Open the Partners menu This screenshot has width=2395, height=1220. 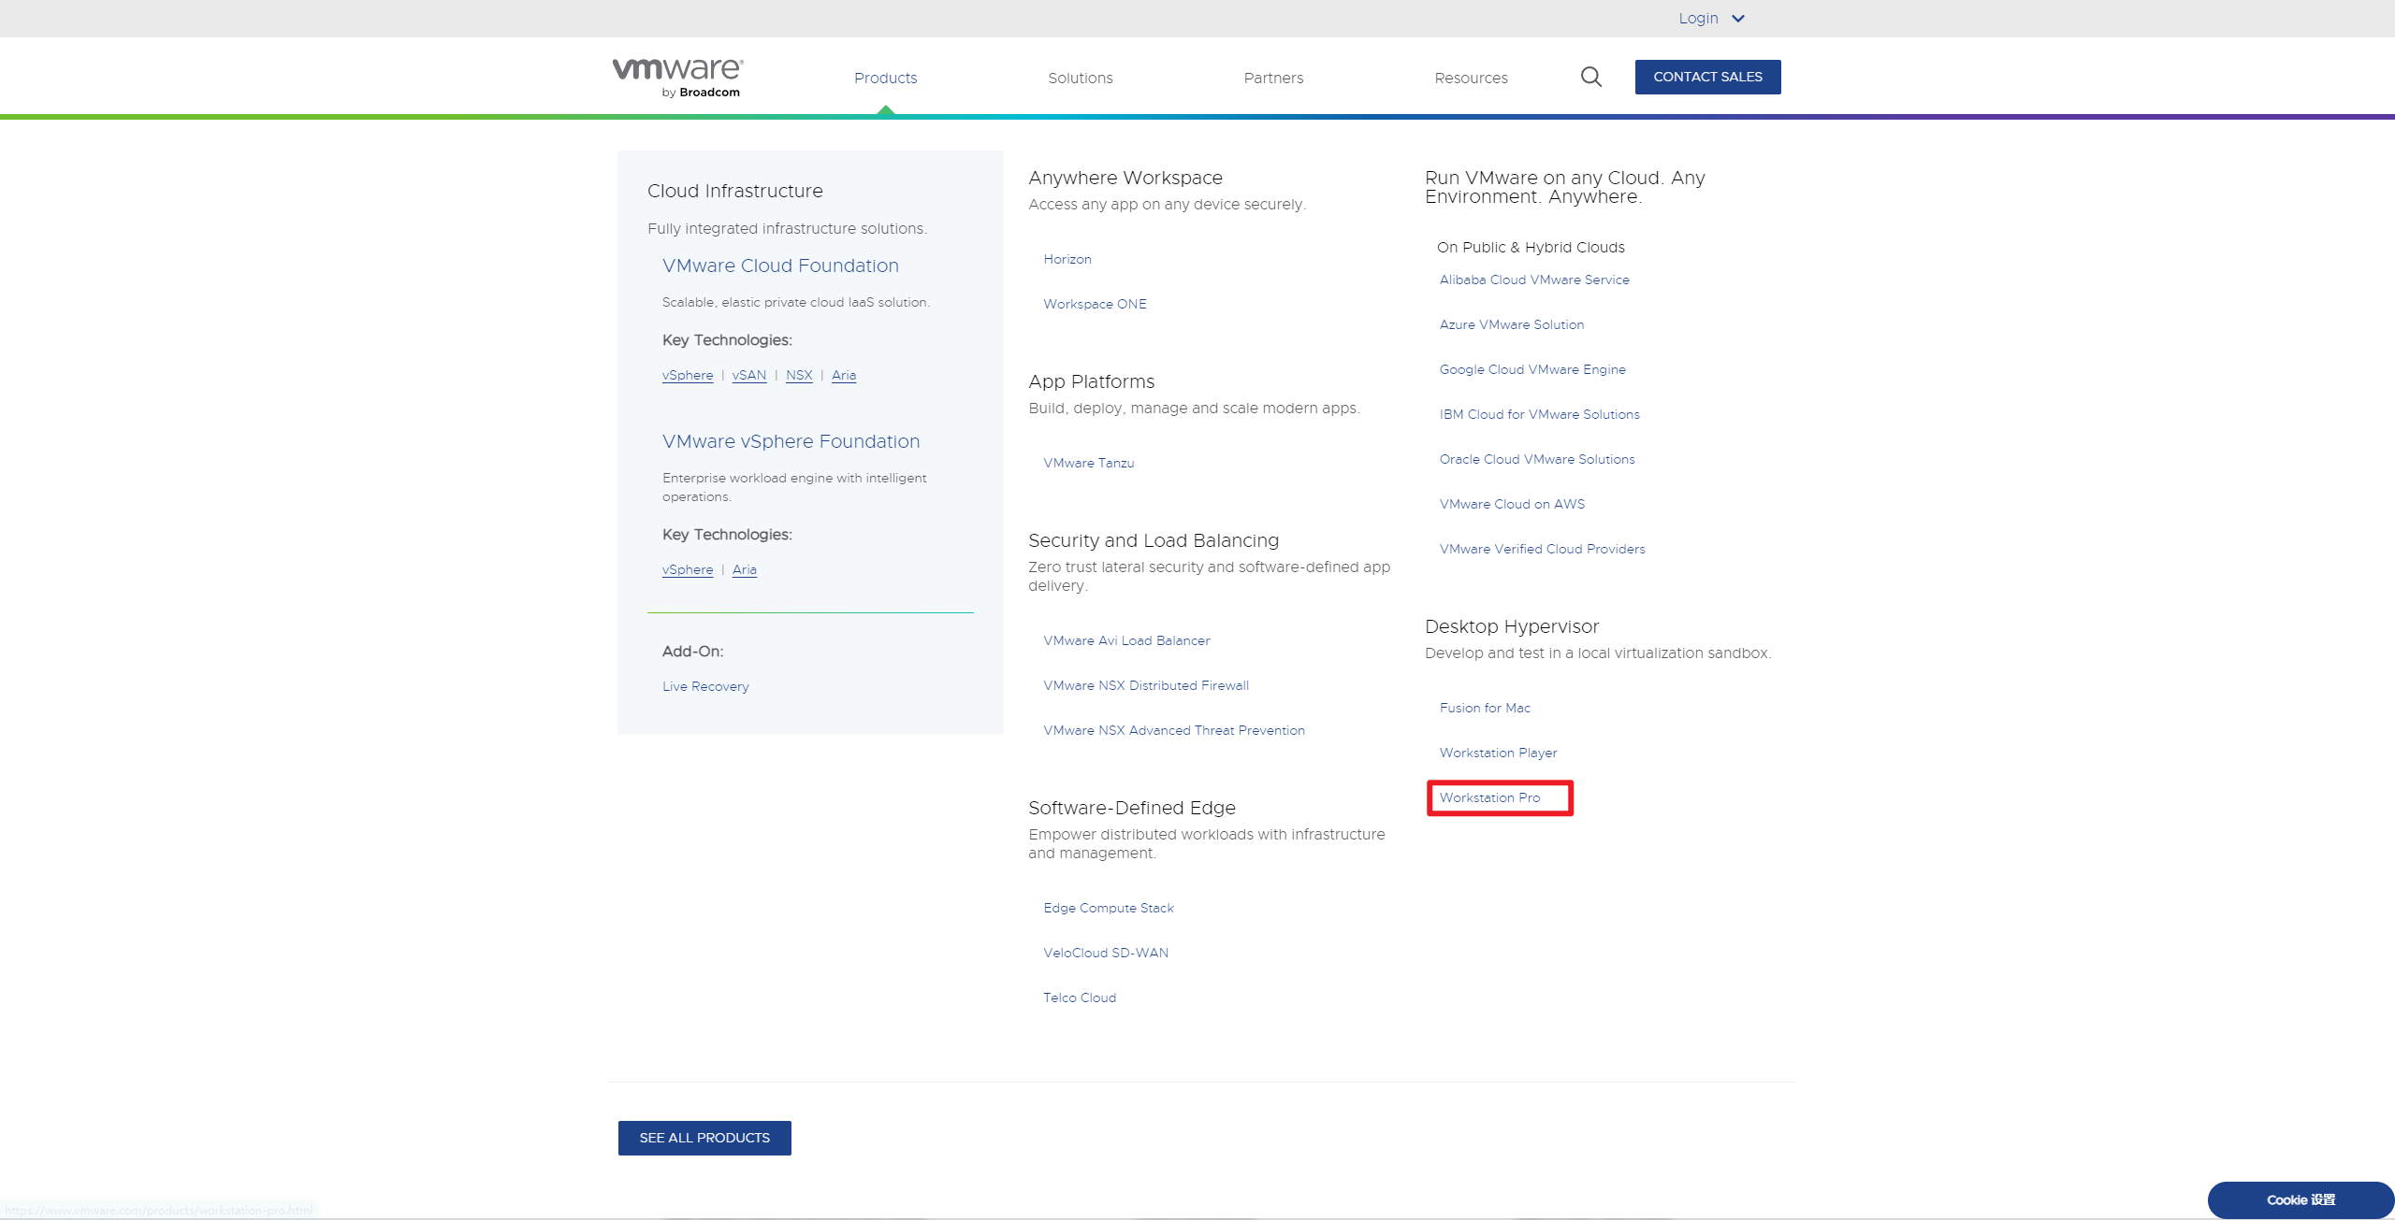tap(1273, 78)
